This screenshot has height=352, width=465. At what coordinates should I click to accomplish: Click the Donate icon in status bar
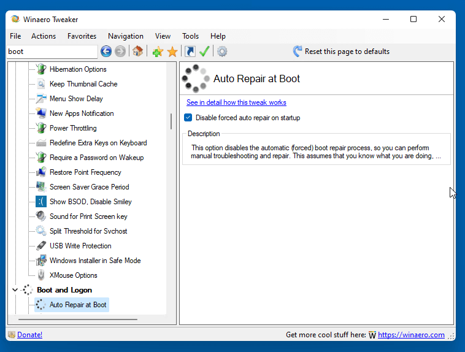pyautogui.click(x=12, y=335)
